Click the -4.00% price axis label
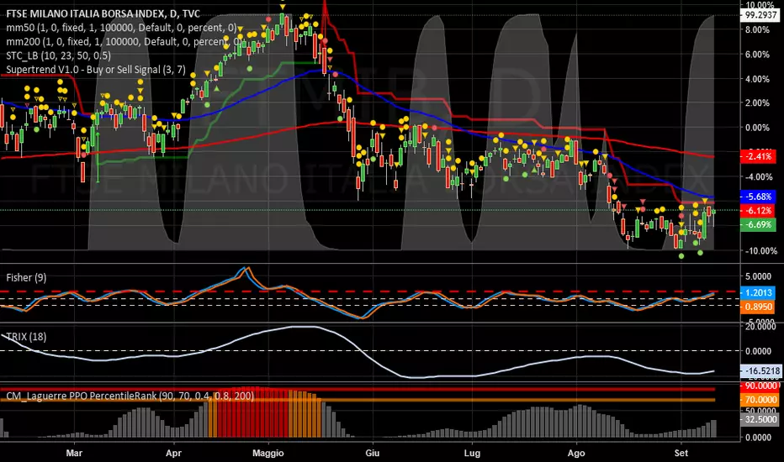784x462 pixels. (x=759, y=176)
